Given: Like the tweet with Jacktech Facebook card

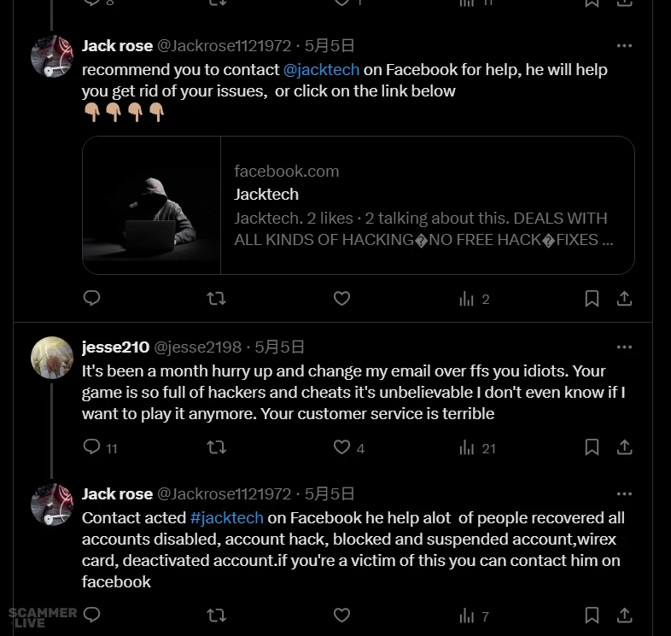Looking at the screenshot, I should 341,299.
